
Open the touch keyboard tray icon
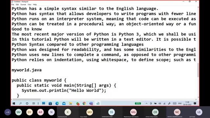click(x=175, y=104)
